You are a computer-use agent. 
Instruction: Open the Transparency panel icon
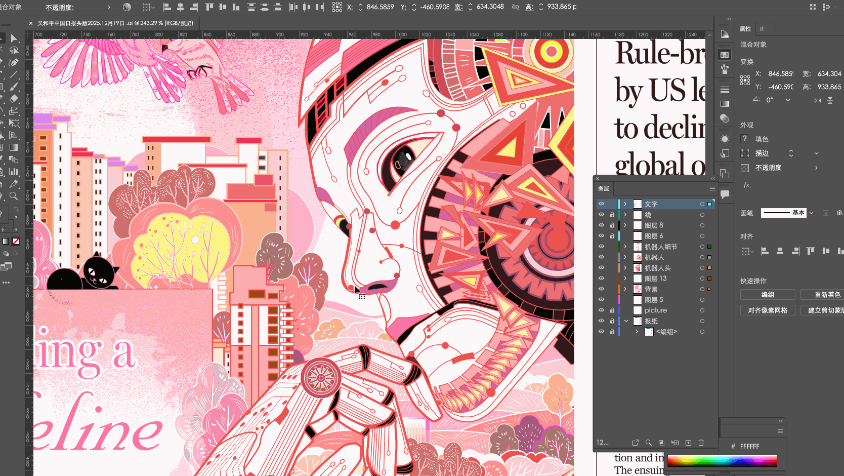(x=725, y=118)
